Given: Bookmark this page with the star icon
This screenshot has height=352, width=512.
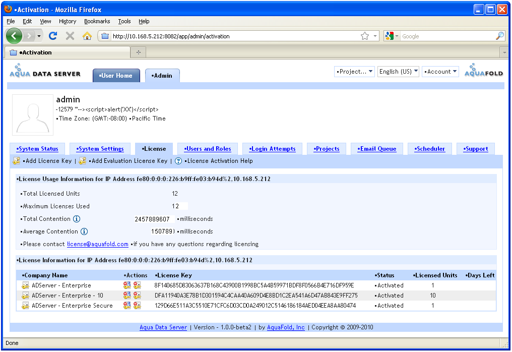Looking at the screenshot, I should [x=365, y=36].
